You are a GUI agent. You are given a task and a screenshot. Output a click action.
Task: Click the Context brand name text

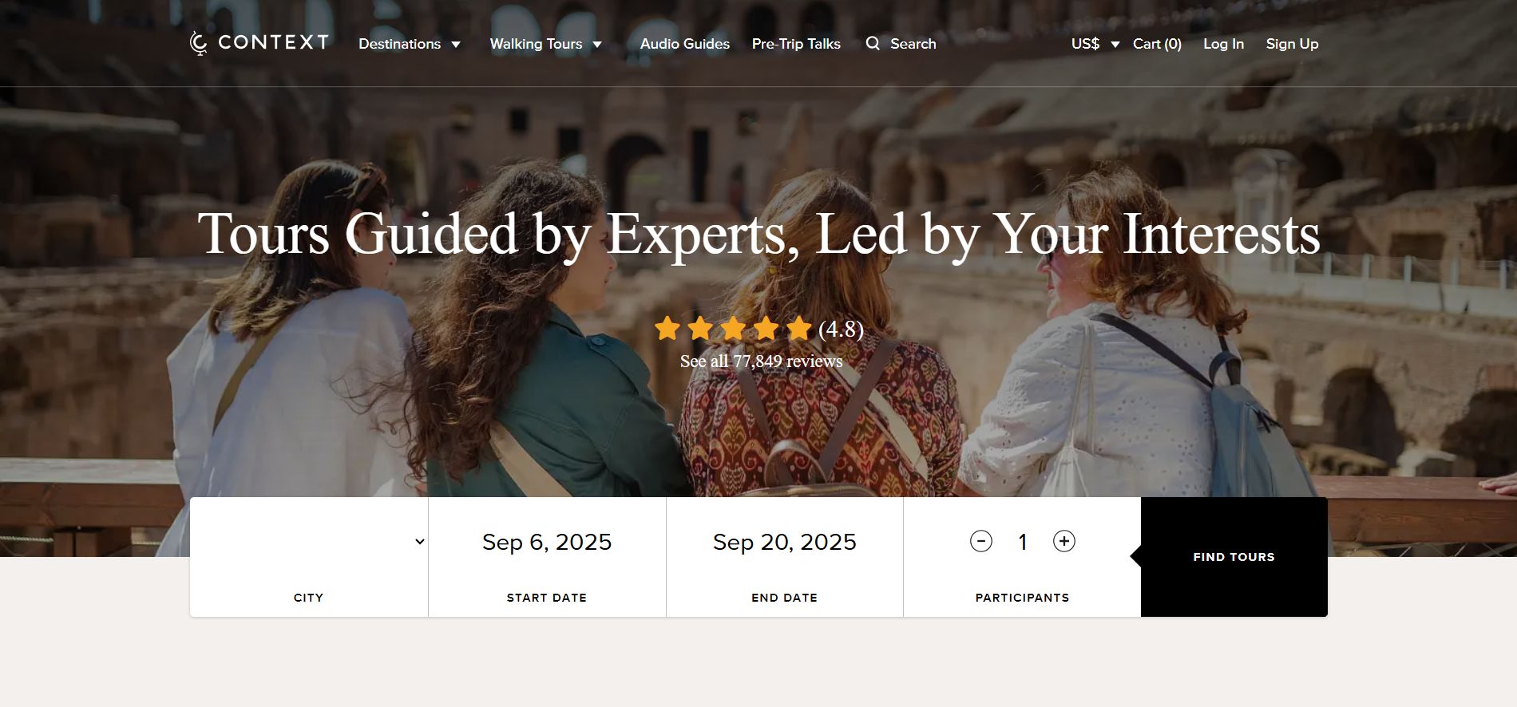[x=273, y=42]
